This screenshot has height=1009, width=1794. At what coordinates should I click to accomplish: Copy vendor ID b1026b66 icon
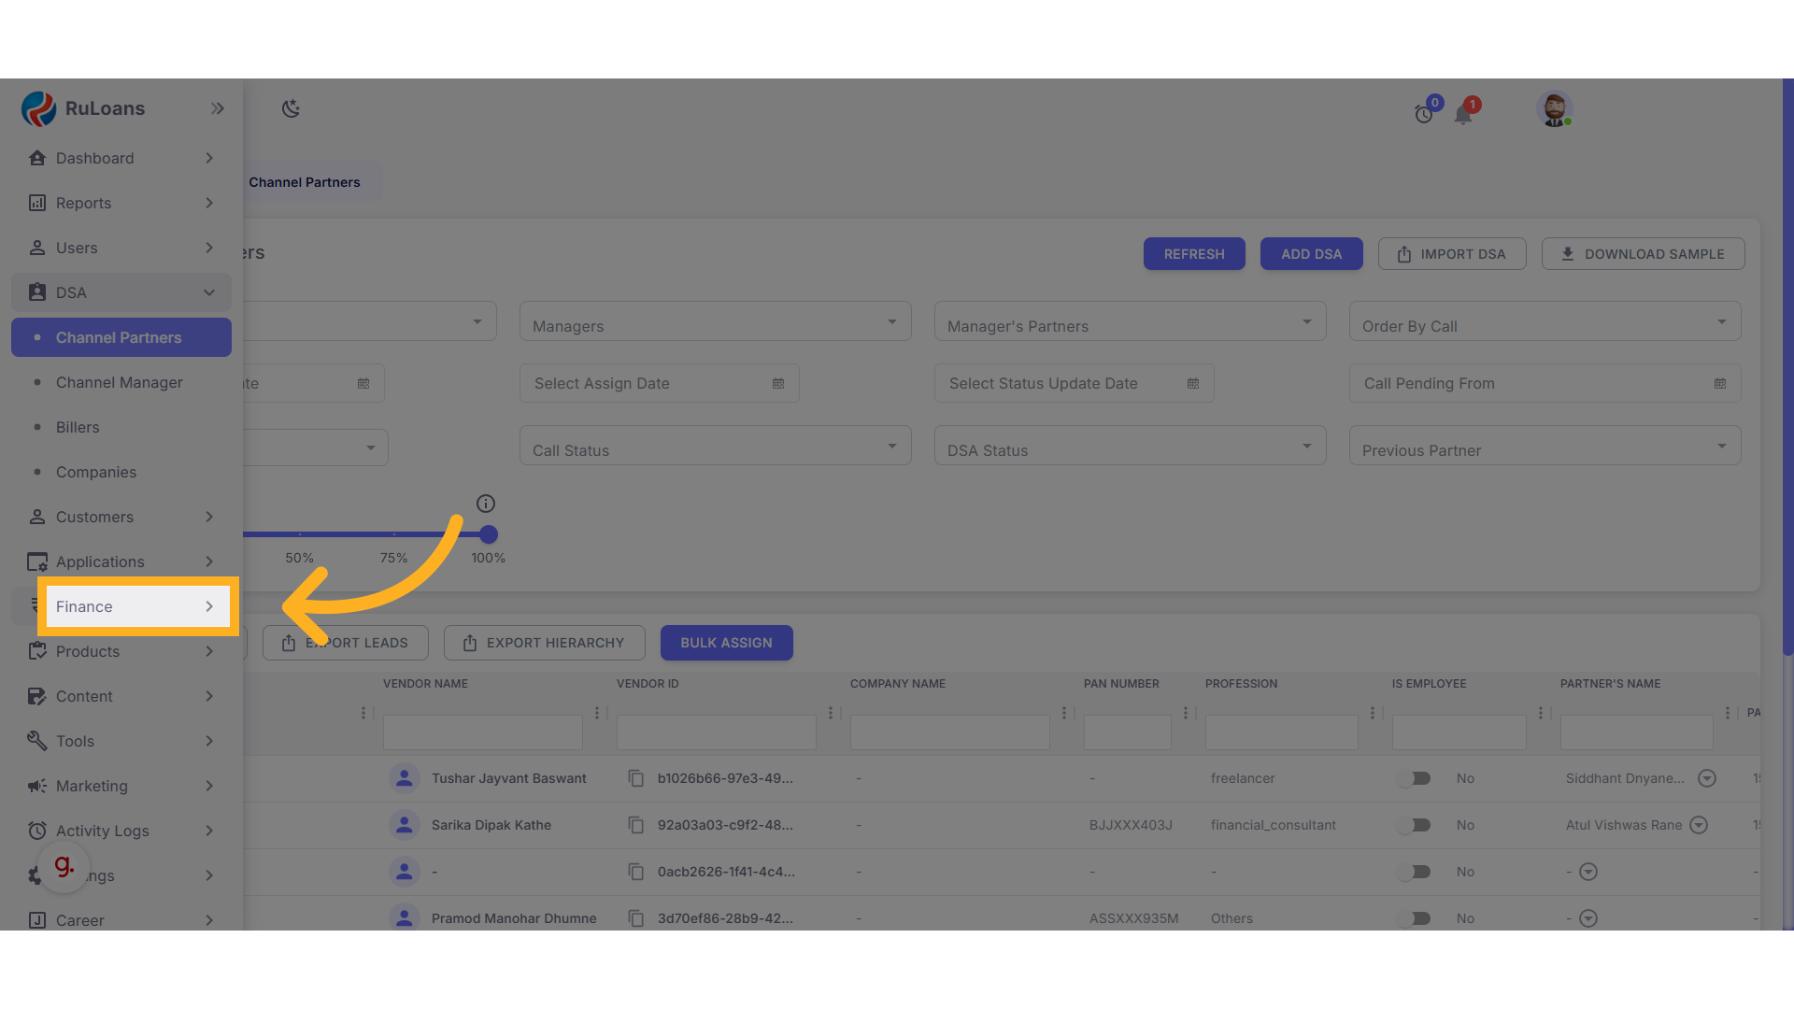pos(636,778)
